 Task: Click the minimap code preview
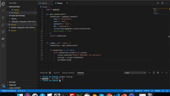coord(160,11)
